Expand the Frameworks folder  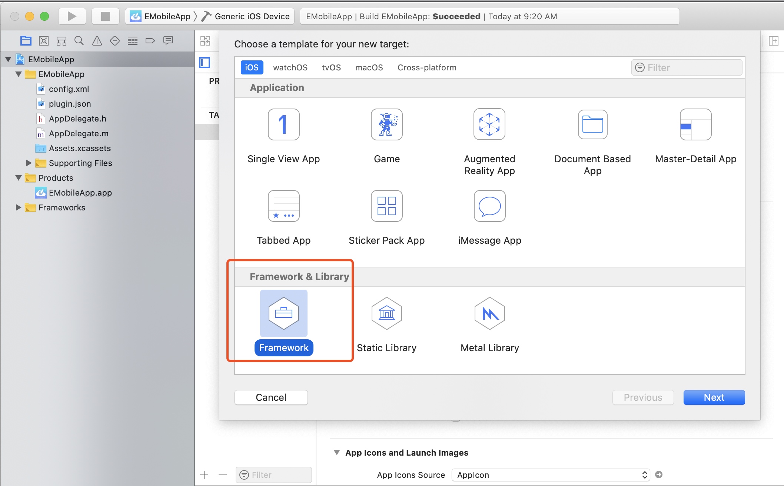click(18, 207)
